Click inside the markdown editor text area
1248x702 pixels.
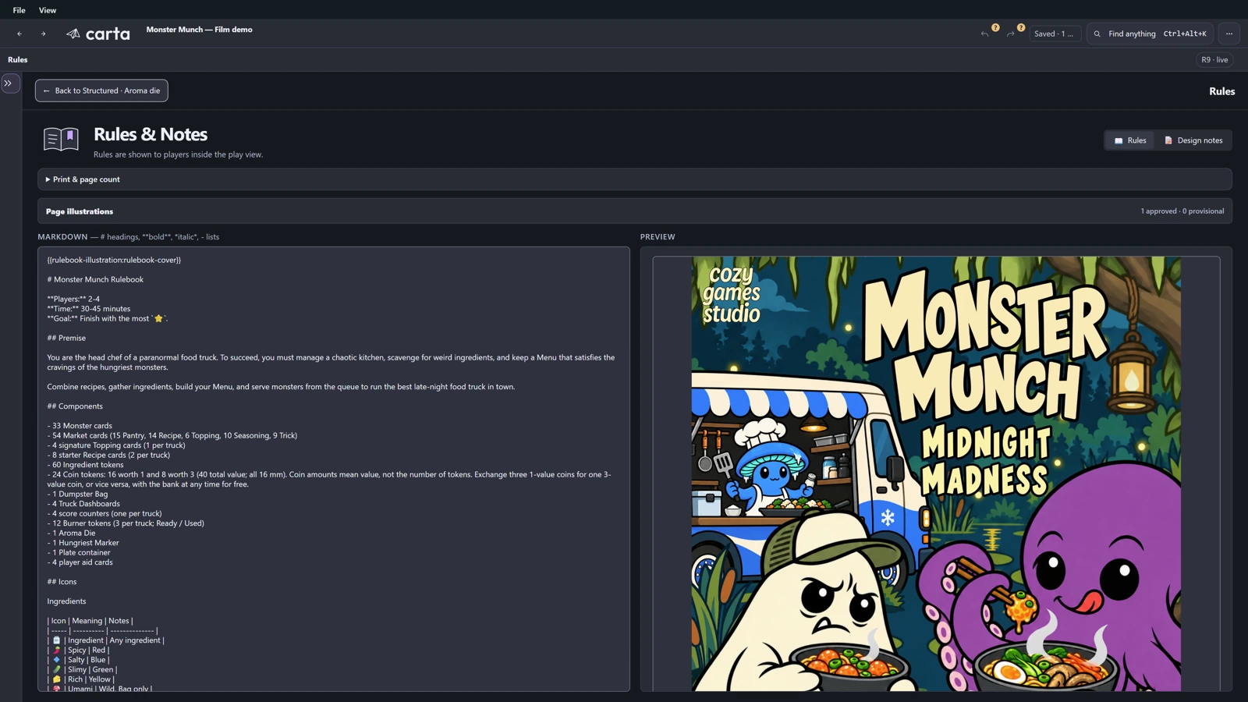point(334,470)
